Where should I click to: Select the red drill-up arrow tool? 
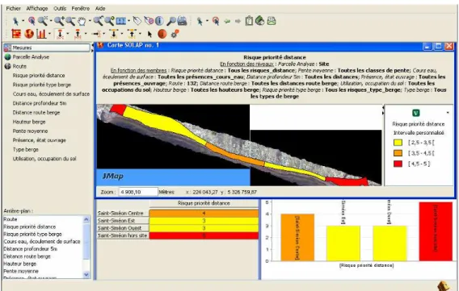click(x=78, y=34)
